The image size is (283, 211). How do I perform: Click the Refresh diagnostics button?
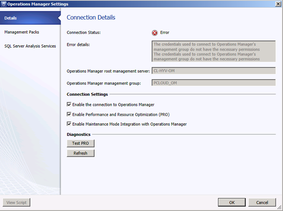pyautogui.click(x=80, y=153)
